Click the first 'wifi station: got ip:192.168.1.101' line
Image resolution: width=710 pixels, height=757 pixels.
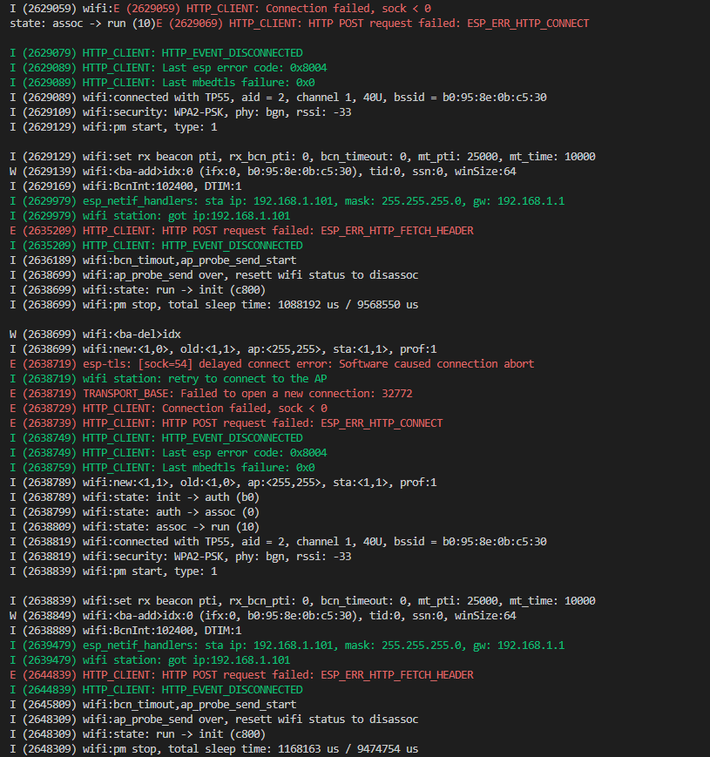click(x=150, y=216)
